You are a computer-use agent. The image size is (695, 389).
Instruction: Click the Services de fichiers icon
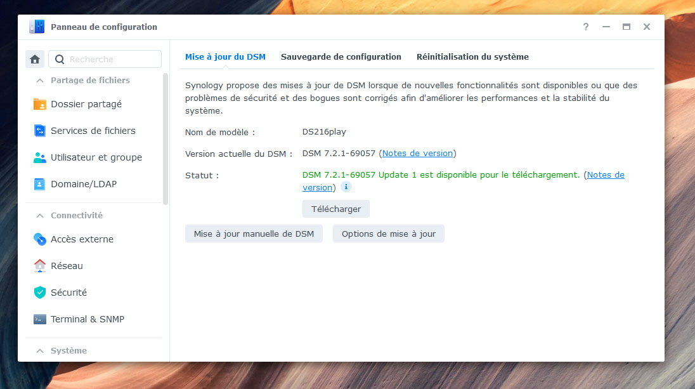tap(40, 131)
